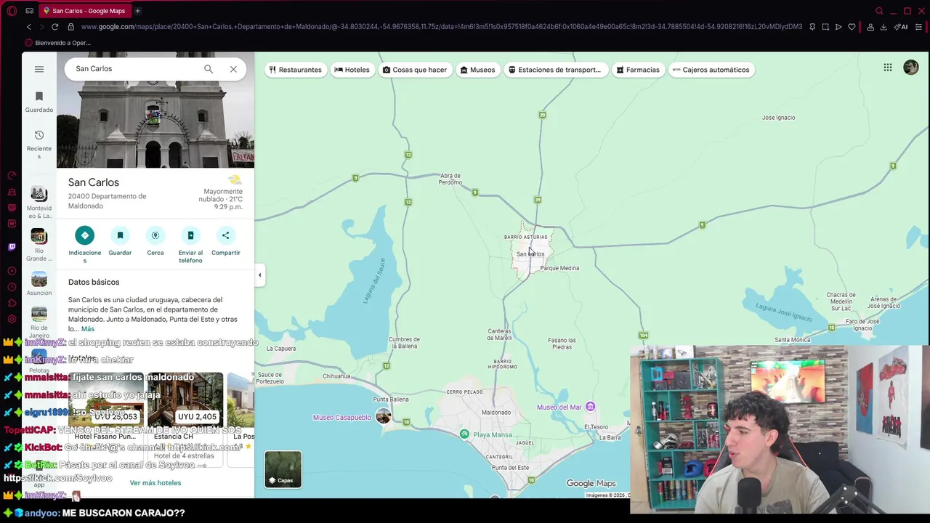Screen dimensions: 930x523
Task: Open the Guardado saved places panel
Action: (x=39, y=102)
